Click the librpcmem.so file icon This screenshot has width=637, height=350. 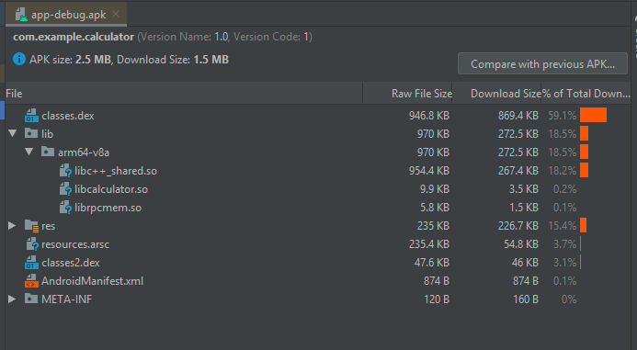pos(65,208)
